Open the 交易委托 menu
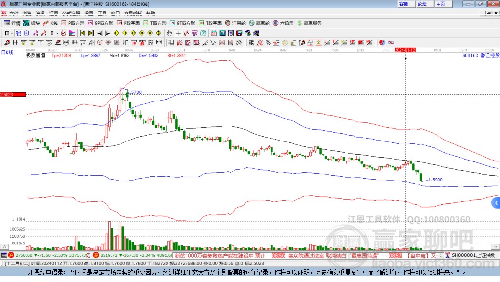Image resolution: width=500 pixels, height=282 pixels. [x=133, y=13]
